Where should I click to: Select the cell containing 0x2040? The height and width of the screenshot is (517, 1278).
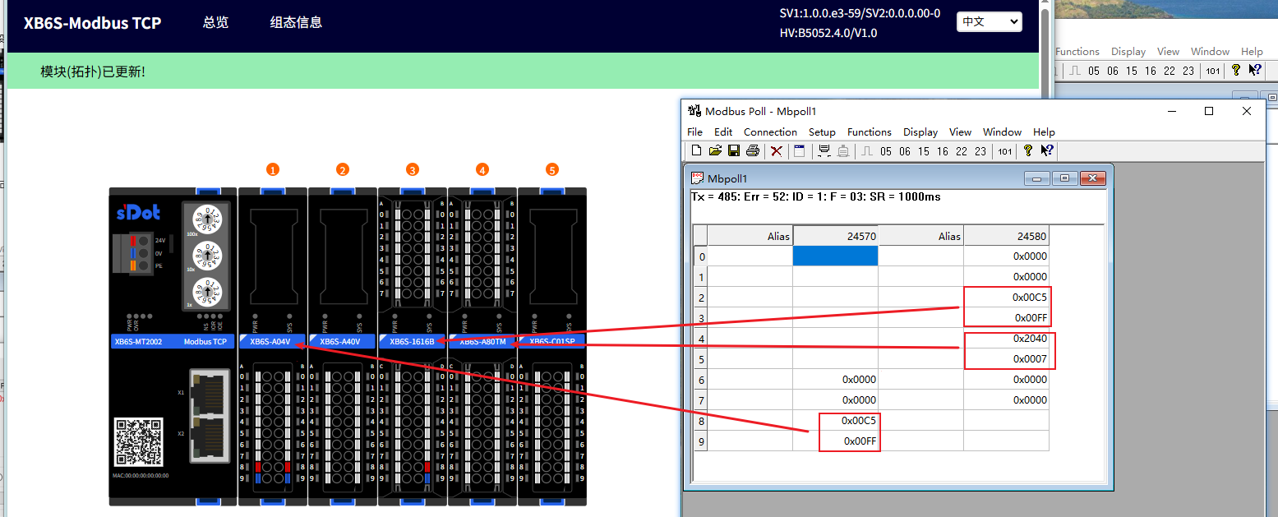(x=1007, y=339)
